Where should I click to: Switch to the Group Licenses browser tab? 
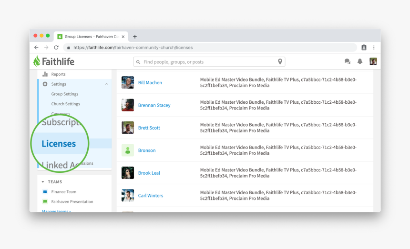(x=91, y=37)
